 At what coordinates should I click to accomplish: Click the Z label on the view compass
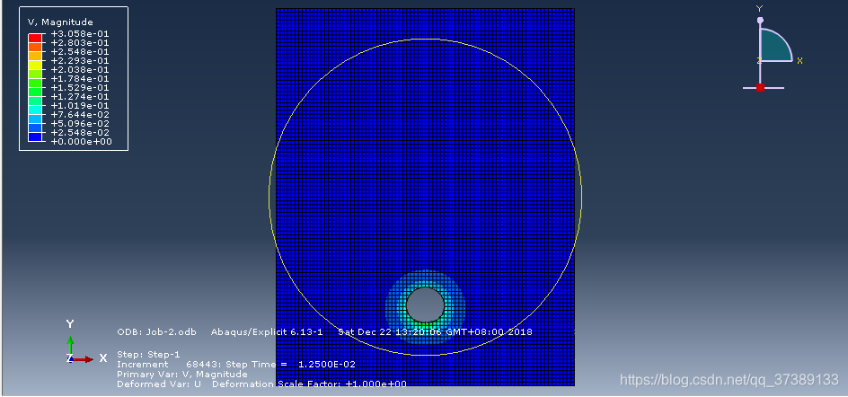coord(759,60)
